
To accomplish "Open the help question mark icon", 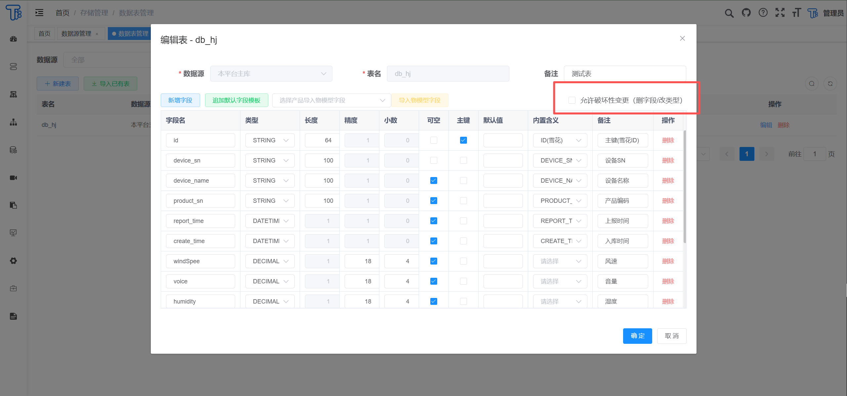I will coord(763,13).
